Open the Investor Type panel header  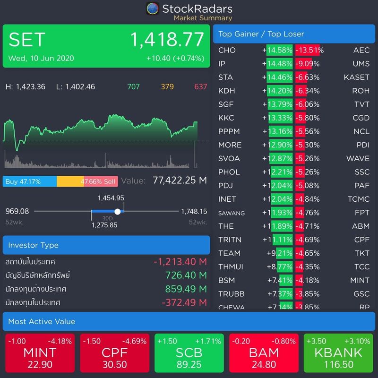107,245
